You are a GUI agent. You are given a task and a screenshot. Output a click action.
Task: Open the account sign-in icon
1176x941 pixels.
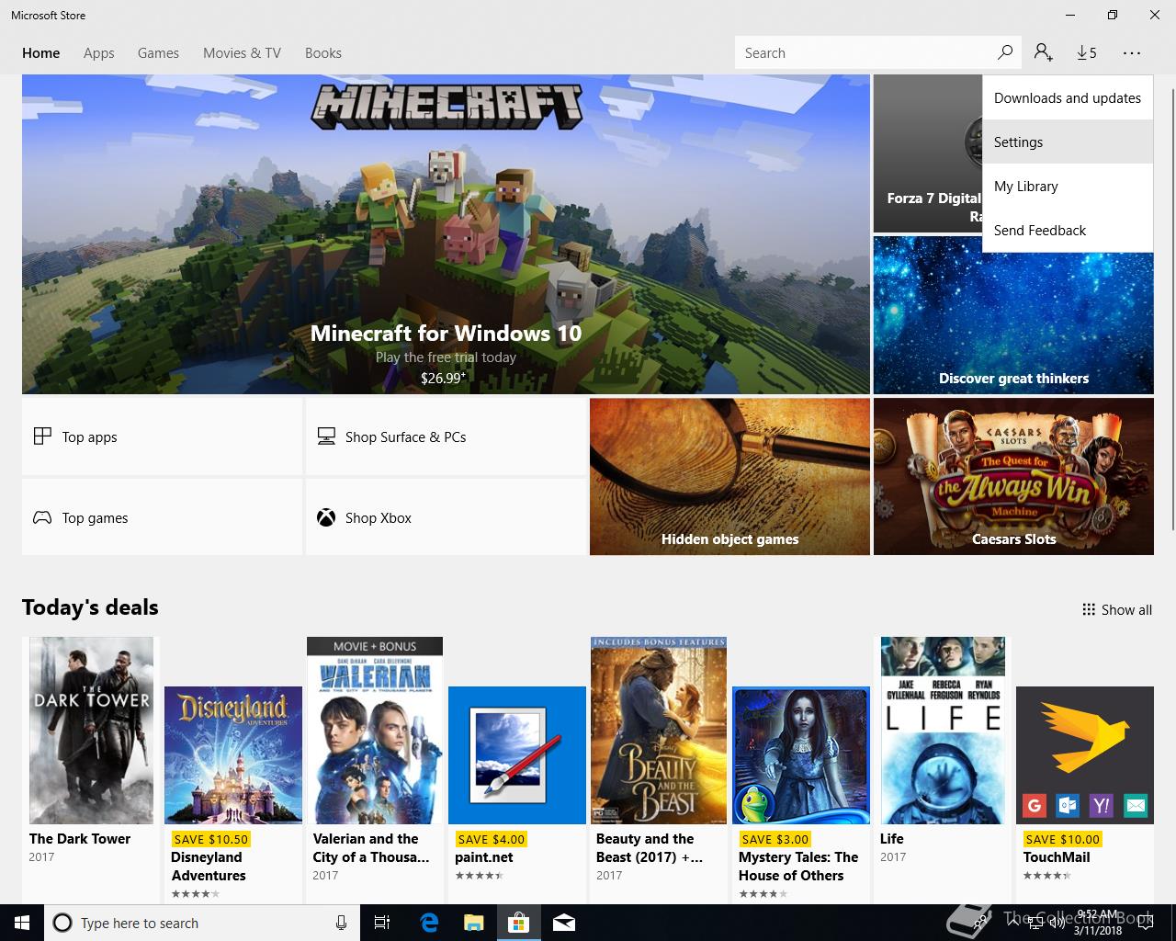tap(1043, 52)
